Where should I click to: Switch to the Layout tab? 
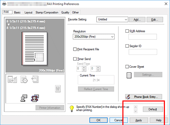click(x=29, y=13)
